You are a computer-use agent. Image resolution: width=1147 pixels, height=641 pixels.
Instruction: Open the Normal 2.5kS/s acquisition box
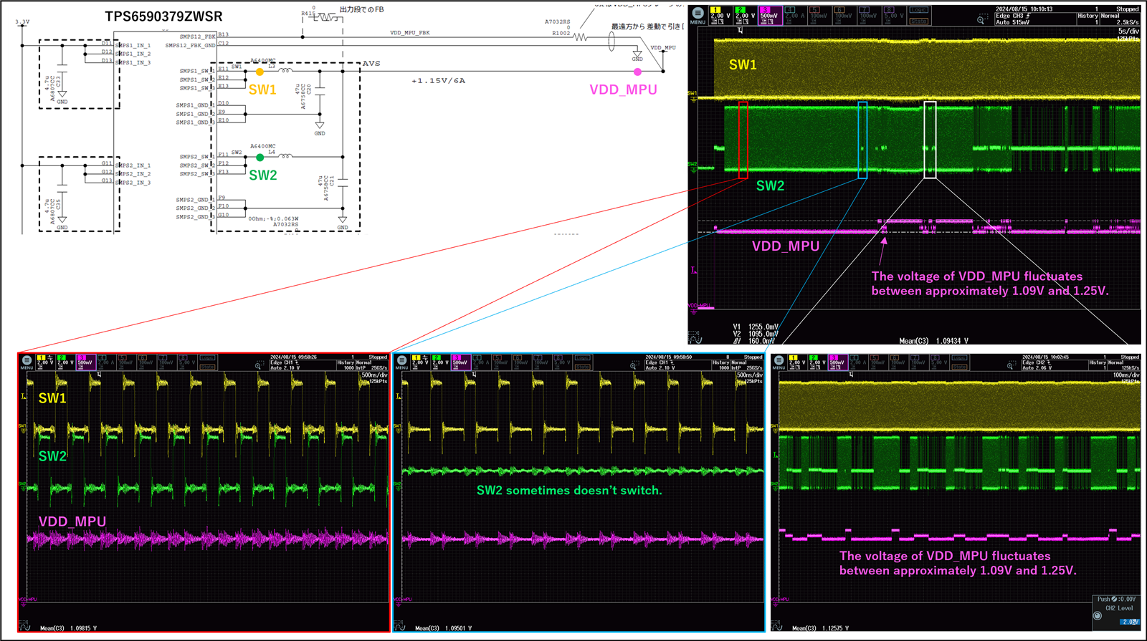[x=1120, y=19]
